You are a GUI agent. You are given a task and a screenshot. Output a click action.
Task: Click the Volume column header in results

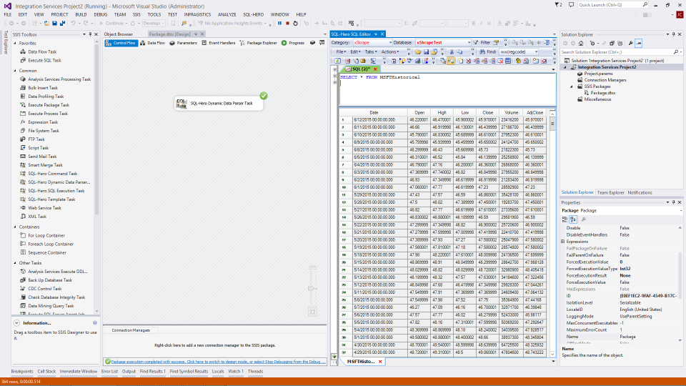[x=511, y=112]
